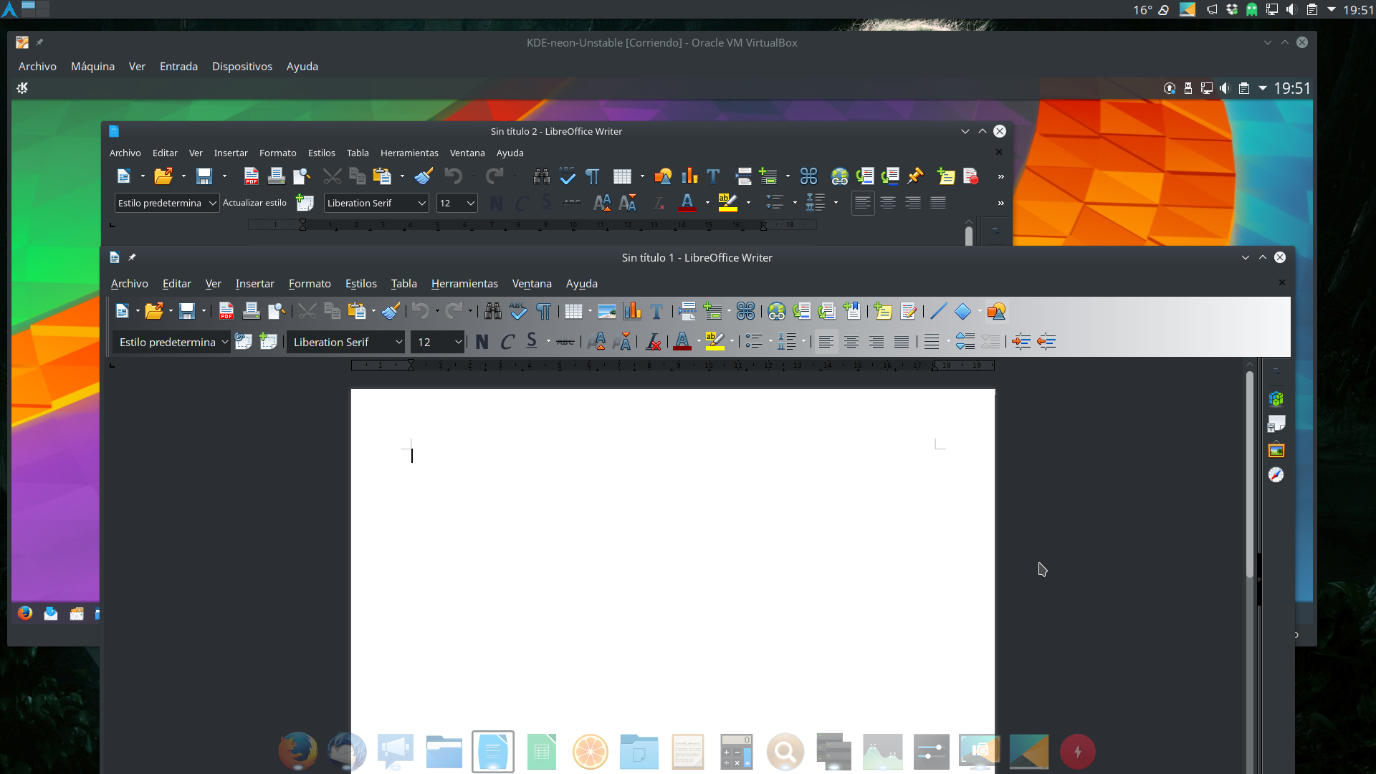Open Liberation Serif font dropdown in Sin título 1
Image resolution: width=1376 pixels, height=774 pixels.
click(398, 343)
